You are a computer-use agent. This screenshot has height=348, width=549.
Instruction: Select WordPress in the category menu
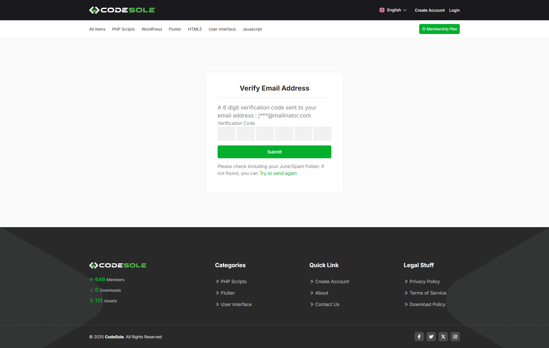(x=152, y=29)
